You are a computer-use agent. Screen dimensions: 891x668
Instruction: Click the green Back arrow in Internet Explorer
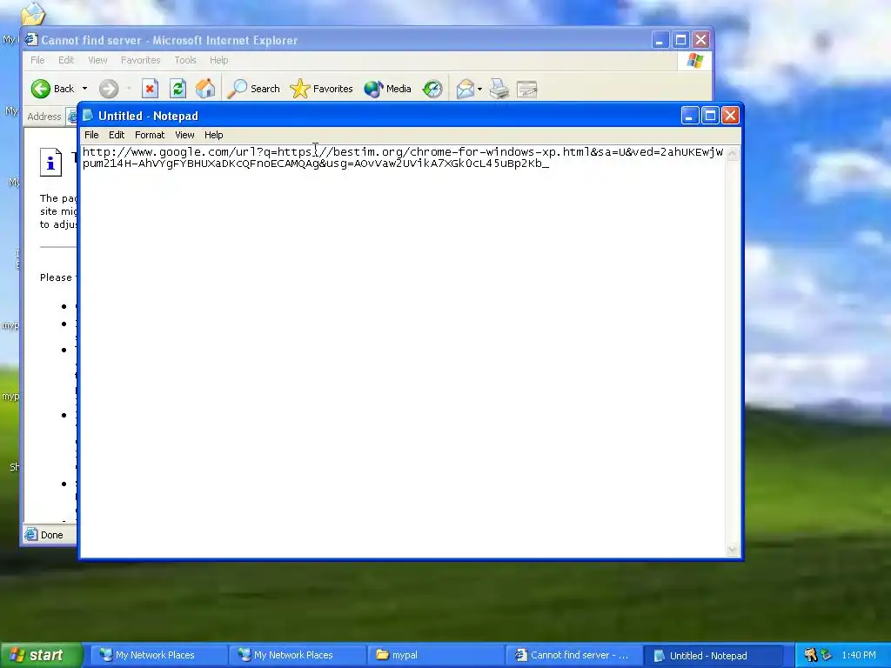click(x=41, y=89)
